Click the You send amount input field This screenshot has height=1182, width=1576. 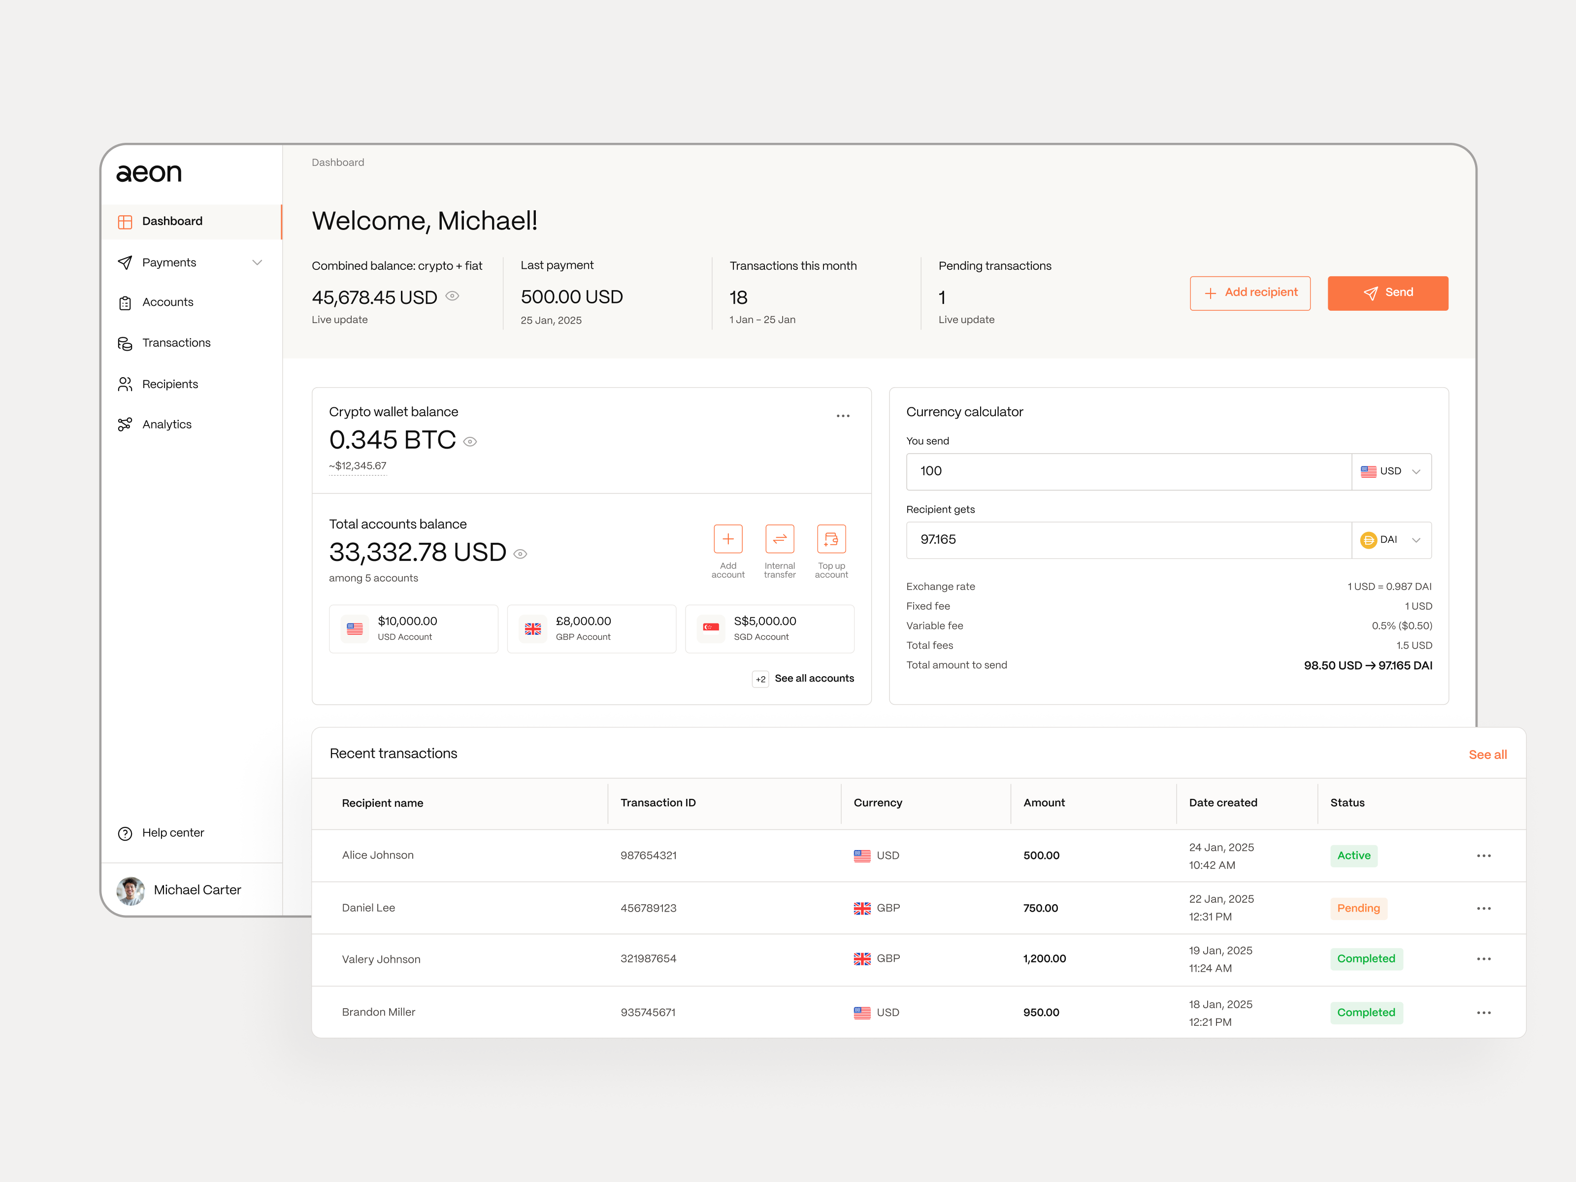(1126, 471)
